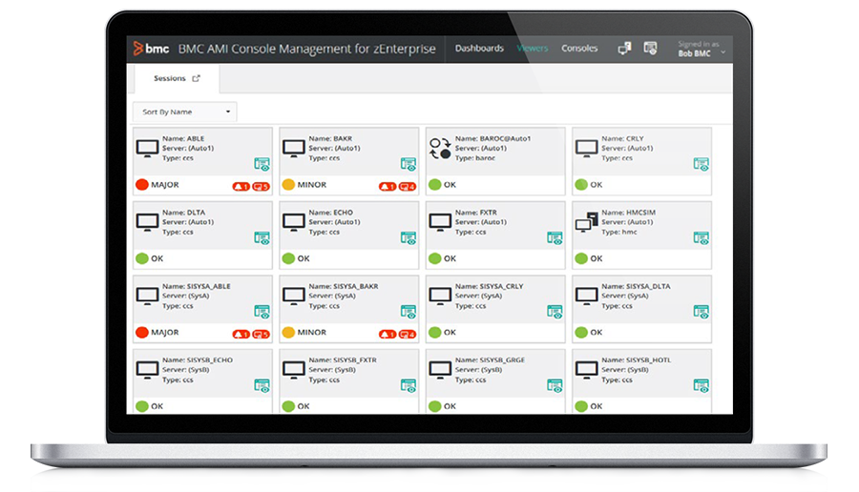Click the console viewer icon beside the user name
Screen dimensions: 859x492
pyautogui.click(x=650, y=49)
